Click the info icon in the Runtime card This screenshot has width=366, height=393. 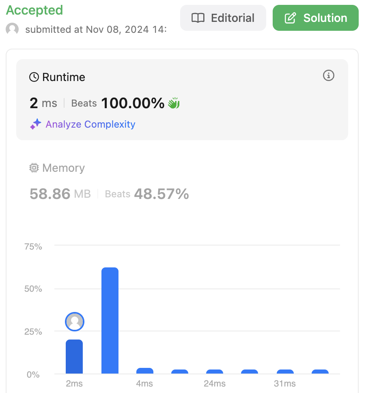coord(328,75)
